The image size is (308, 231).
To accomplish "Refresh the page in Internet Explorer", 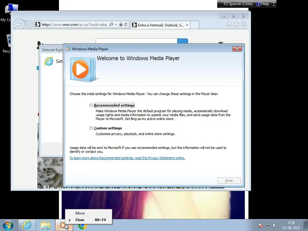I will click(x=126, y=25).
